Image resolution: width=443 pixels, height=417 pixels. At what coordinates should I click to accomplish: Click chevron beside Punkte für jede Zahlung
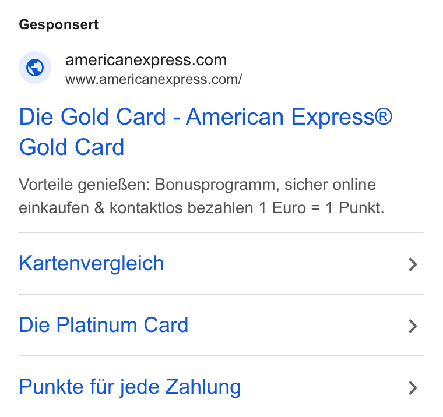[413, 388]
